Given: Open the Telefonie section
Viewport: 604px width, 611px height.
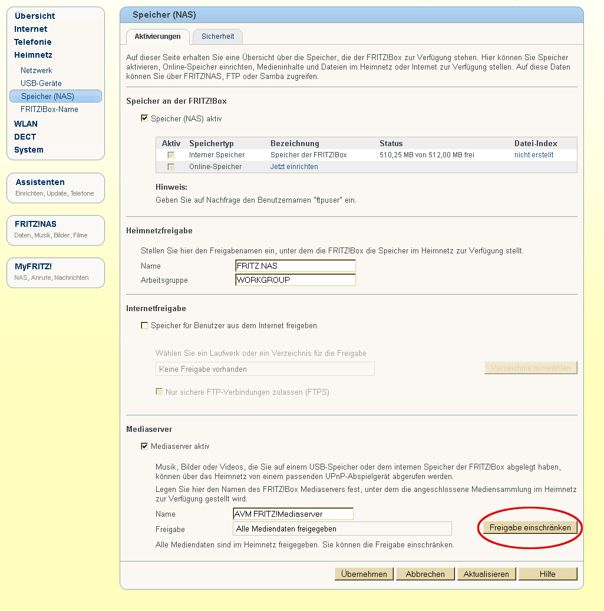Looking at the screenshot, I should click(x=32, y=41).
